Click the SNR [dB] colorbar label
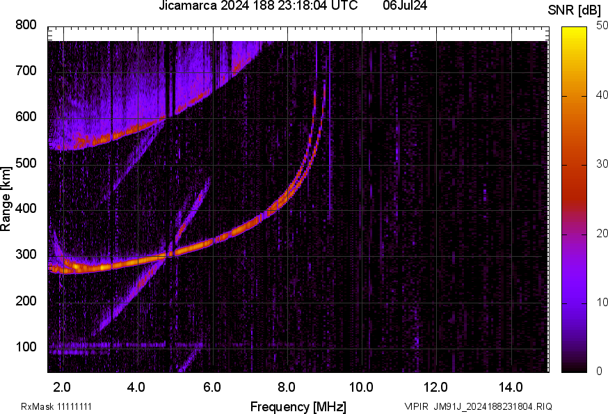 [574, 10]
